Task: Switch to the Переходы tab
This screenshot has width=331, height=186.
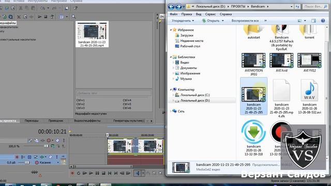Action: pyautogui.click(x=32, y=121)
